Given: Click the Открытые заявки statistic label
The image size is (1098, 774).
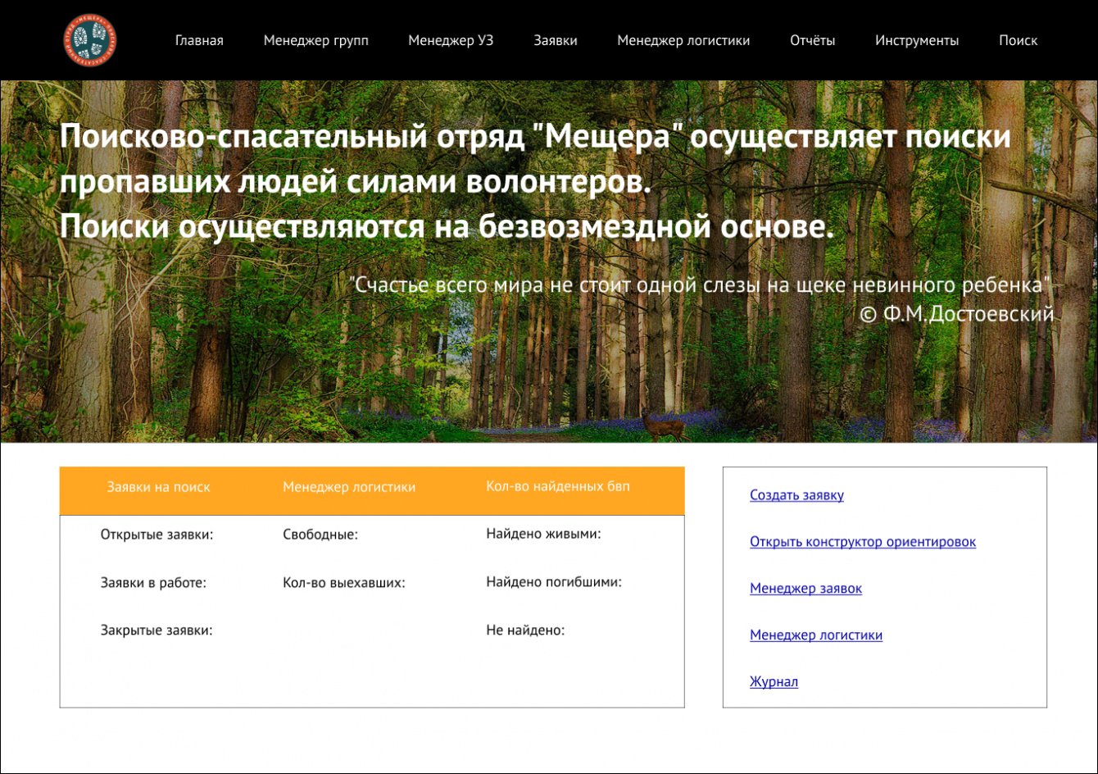Looking at the screenshot, I should click(x=157, y=535).
